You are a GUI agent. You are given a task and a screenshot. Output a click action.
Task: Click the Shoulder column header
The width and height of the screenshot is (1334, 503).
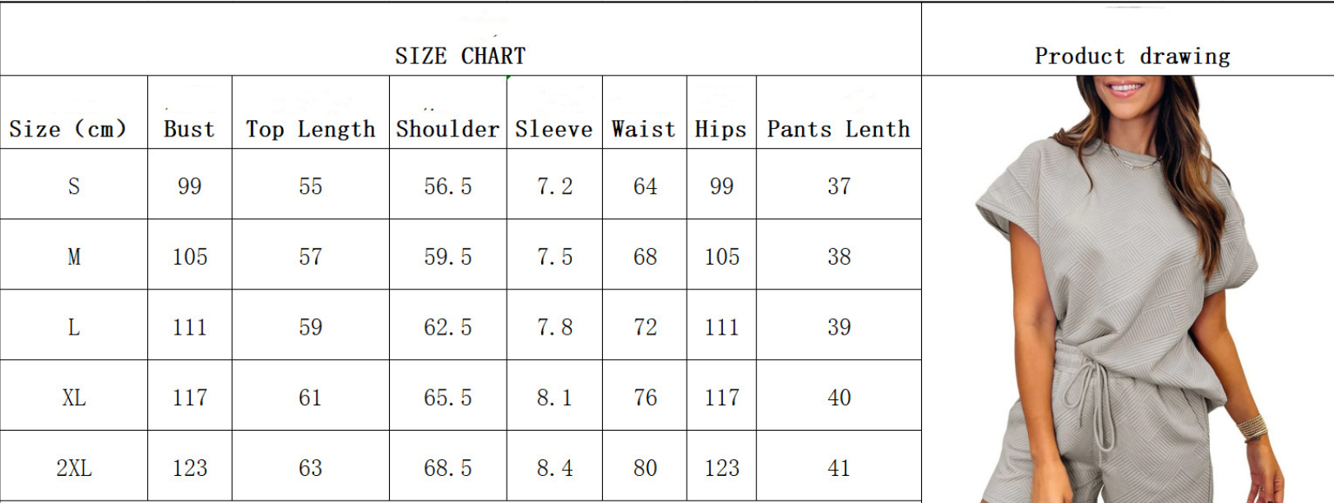point(447,129)
